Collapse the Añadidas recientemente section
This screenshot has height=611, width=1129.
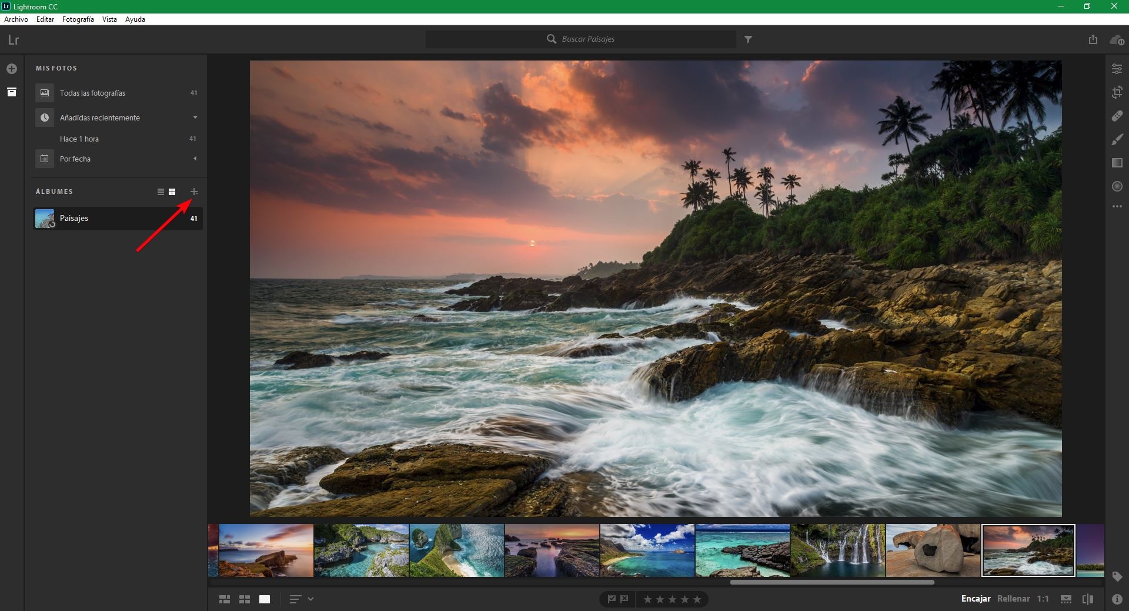click(195, 117)
